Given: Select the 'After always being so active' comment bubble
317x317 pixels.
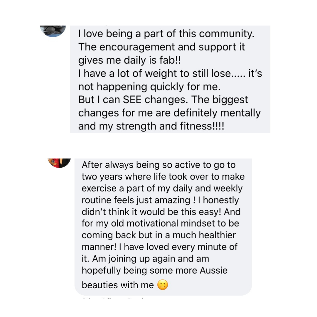Looking at the screenshot, I should tap(163, 227).
